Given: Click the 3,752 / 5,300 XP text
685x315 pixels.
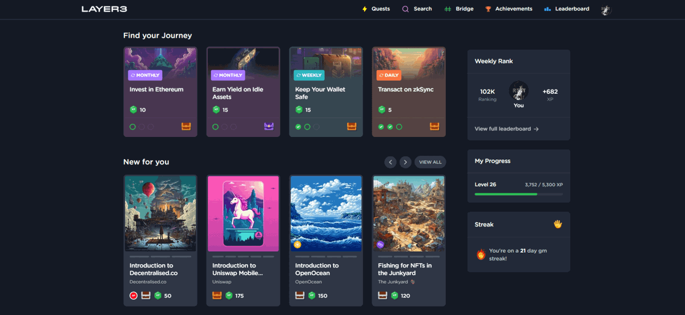Looking at the screenshot, I should (x=544, y=185).
